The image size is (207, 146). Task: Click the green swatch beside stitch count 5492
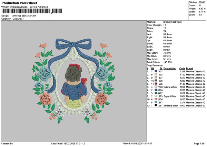(156, 93)
